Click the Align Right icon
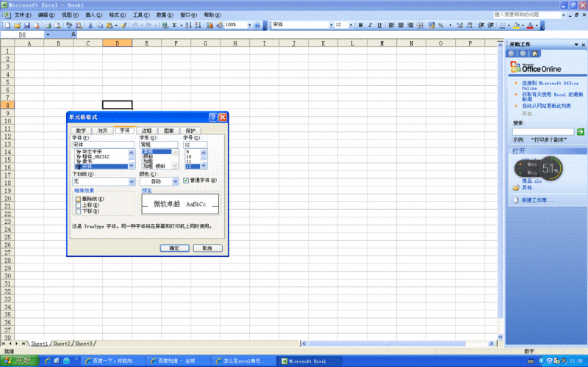Viewport: 588px width, 367px height. pyautogui.click(x=410, y=25)
